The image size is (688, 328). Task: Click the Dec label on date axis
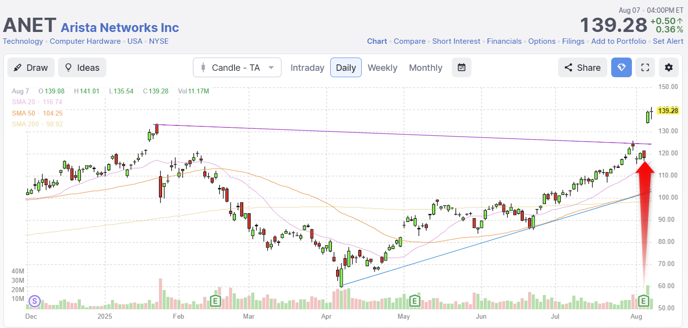(x=31, y=316)
